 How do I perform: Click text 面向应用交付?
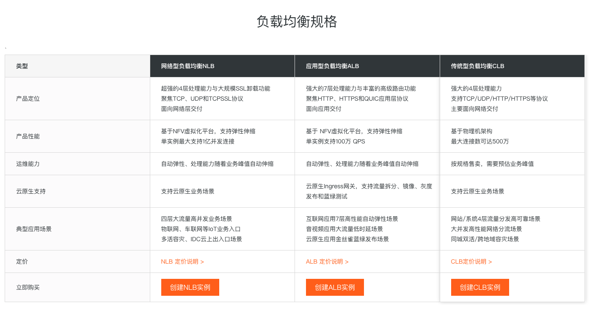pyautogui.click(x=324, y=109)
